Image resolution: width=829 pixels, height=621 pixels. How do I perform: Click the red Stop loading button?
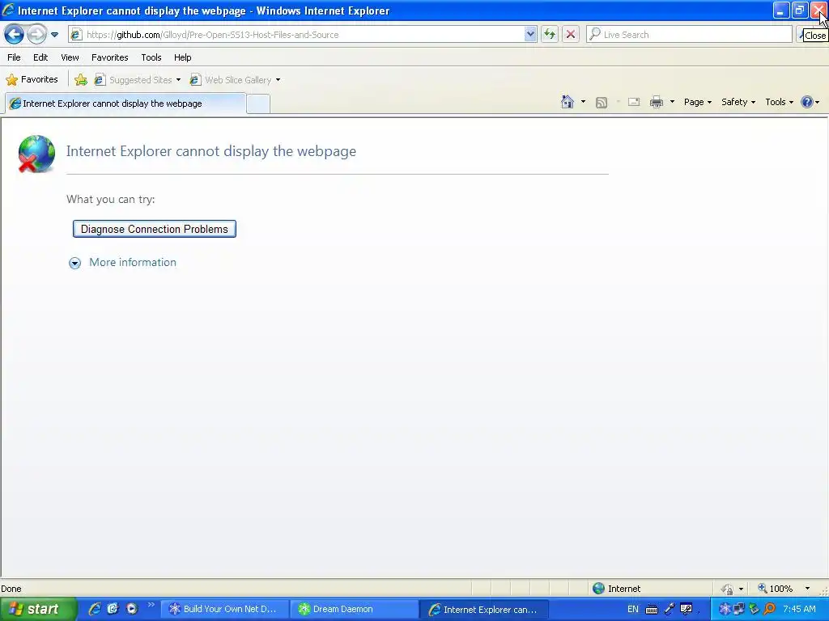(x=571, y=35)
